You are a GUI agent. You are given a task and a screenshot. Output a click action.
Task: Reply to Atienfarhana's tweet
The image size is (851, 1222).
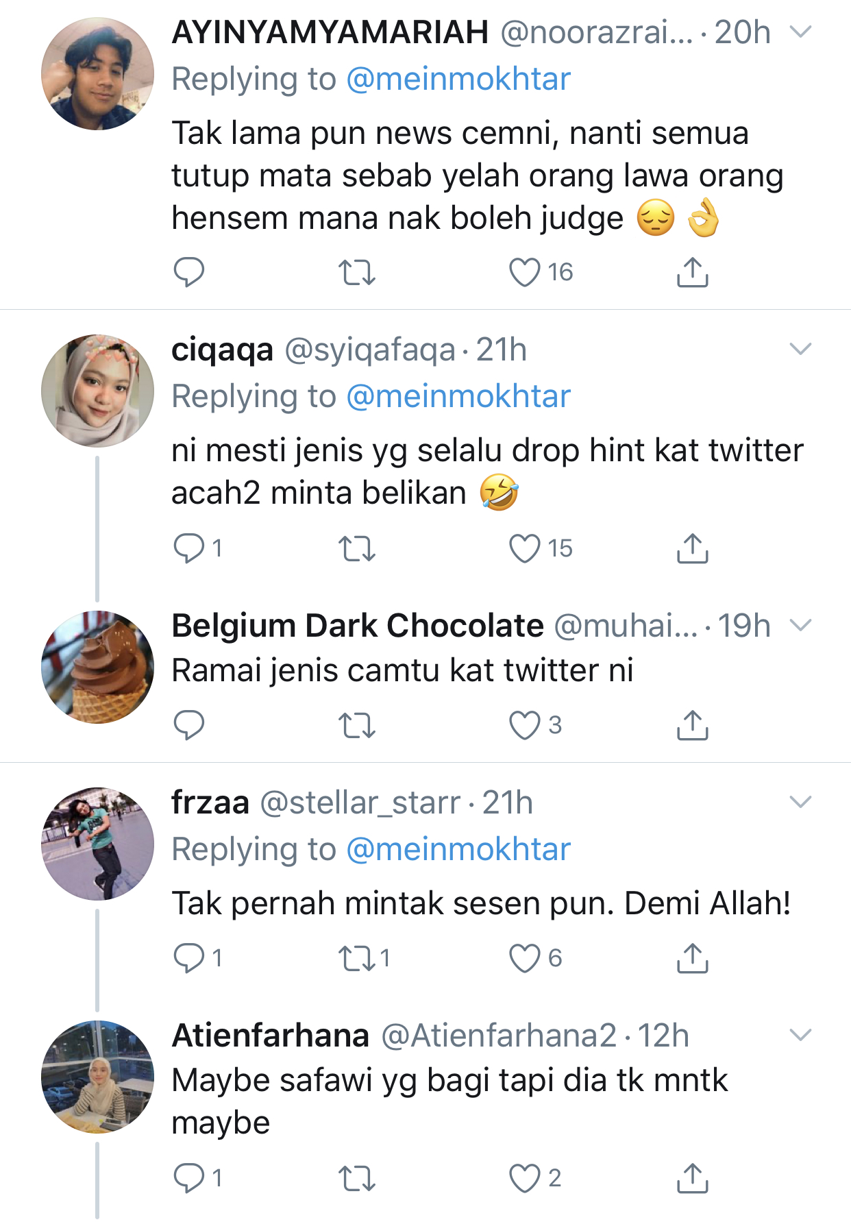coord(188,1178)
